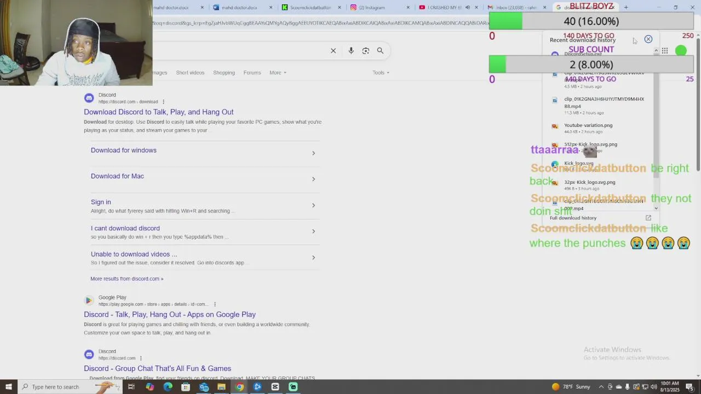
Task: Open Task View from taskbar
Action: (x=131, y=387)
